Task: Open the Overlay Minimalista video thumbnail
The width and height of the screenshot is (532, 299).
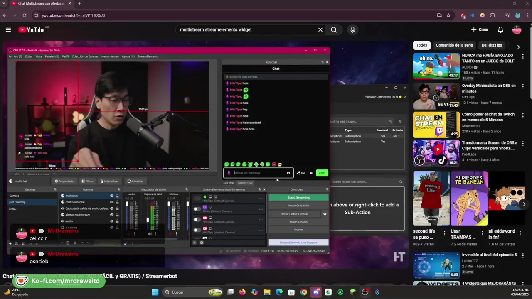Action: point(436,96)
